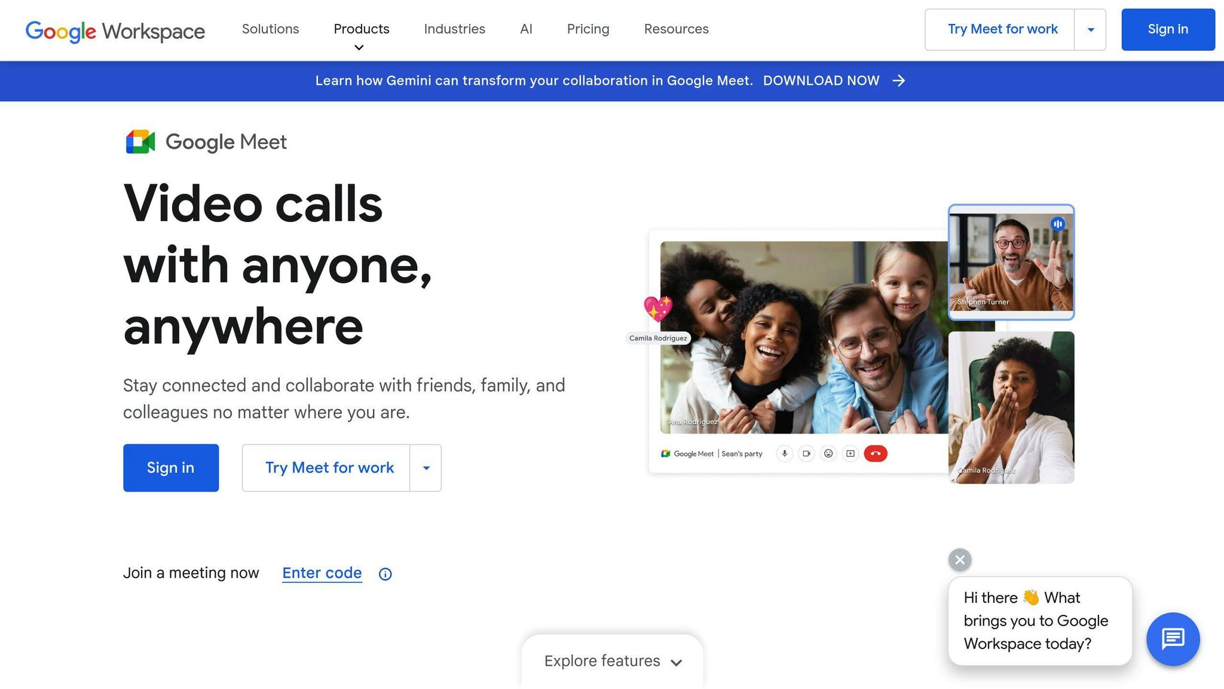1224x689 pixels.
Task: Open the dropdown beside Try Meet for work
Action: click(x=1090, y=29)
